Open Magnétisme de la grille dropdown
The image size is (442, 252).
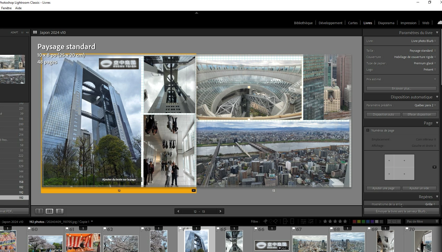(x=430, y=204)
